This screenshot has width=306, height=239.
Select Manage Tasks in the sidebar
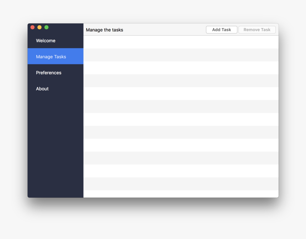(56, 56)
